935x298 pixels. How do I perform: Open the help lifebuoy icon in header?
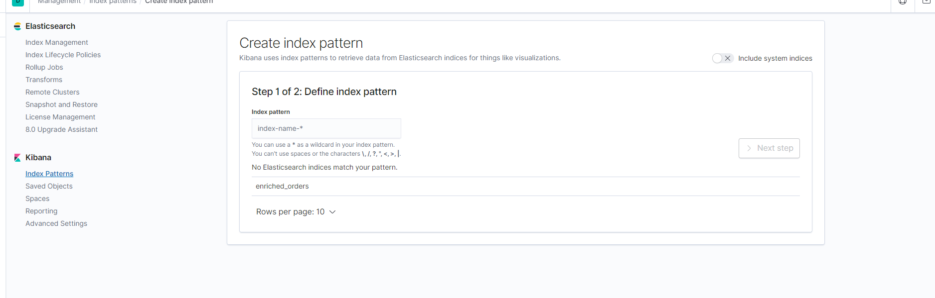pos(903,2)
